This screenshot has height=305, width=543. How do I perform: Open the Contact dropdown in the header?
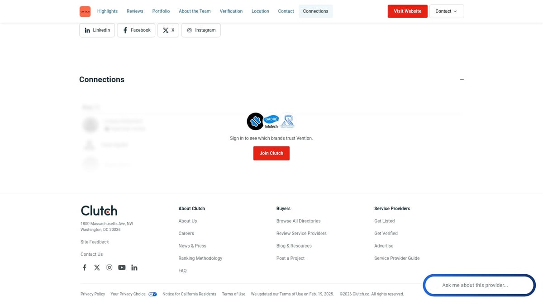tap(446, 11)
